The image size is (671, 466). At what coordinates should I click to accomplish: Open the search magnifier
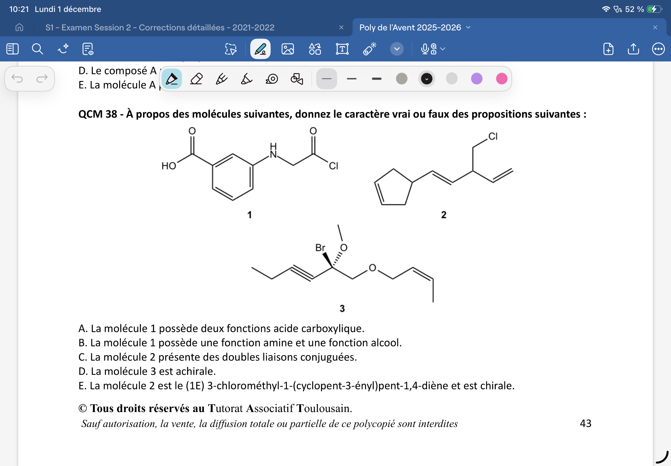(x=37, y=49)
